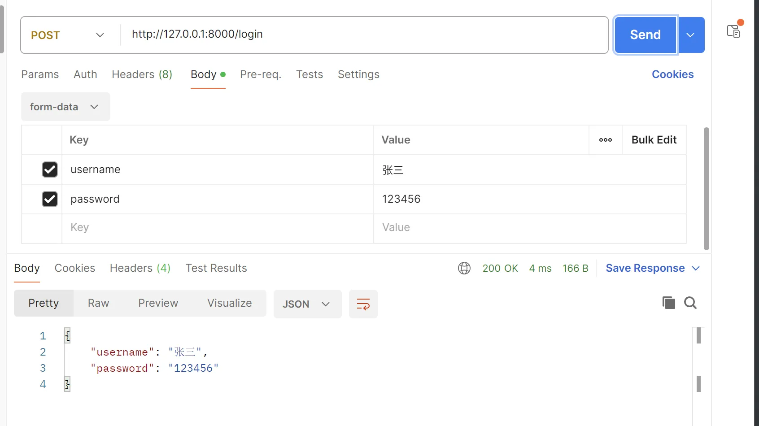Select the Pretty response view
This screenshot has height=426, width=759.
(44, 303)
